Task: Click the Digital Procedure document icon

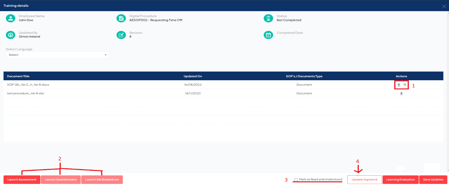Action: [121, 19]
